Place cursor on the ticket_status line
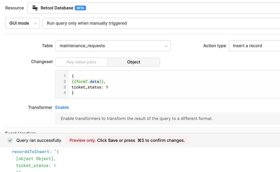This screenshot has width=280, height=172. point(90,87)
